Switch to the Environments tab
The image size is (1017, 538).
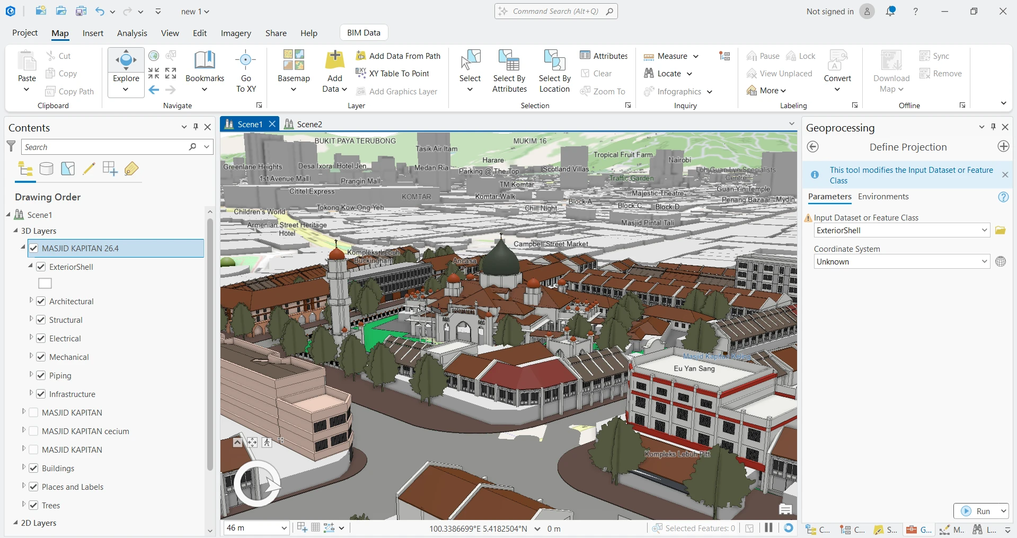pos(883,197)
